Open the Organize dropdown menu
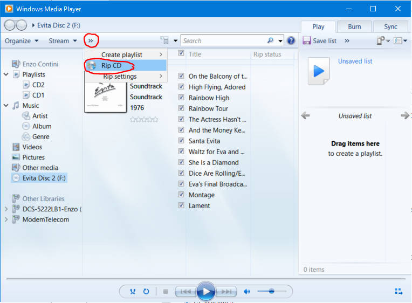 point(22,40)
